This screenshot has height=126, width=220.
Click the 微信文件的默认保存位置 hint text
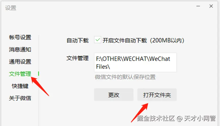125,77
